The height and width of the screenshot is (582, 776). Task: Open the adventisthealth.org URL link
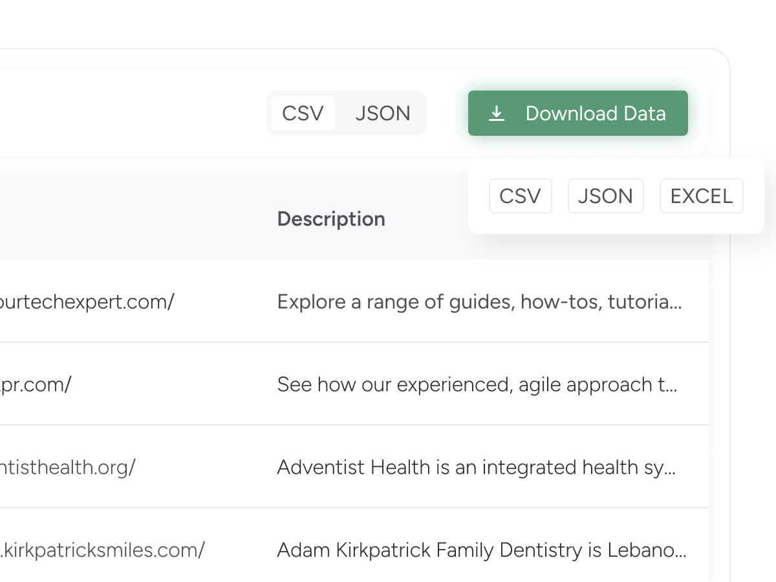67,467
